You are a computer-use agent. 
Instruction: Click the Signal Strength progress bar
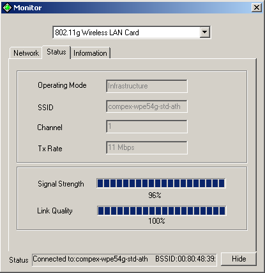161,183
